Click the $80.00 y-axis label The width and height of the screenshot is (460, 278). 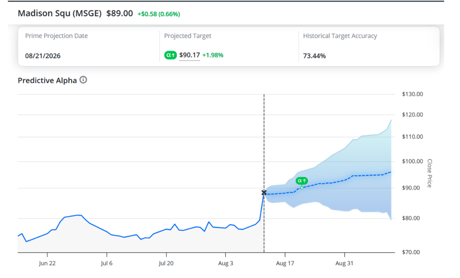coord(411,218)
